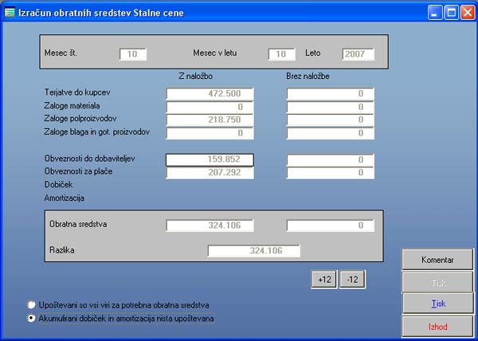The image size is (478, 341).
Task: Go back twelve months with -12 button
Action: pyautogui.click(x=351, y=279)
